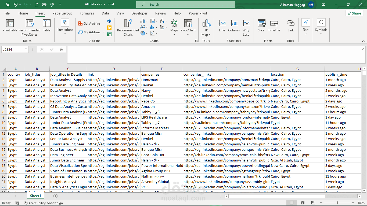
Task: Switch to Page Break Preview view
Action: point(313,203)
